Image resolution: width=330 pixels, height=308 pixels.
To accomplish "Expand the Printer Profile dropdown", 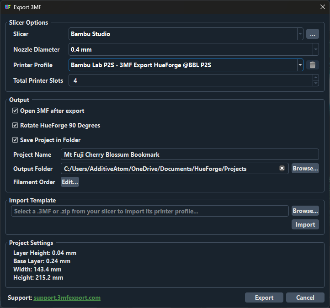I will point(300,65).
